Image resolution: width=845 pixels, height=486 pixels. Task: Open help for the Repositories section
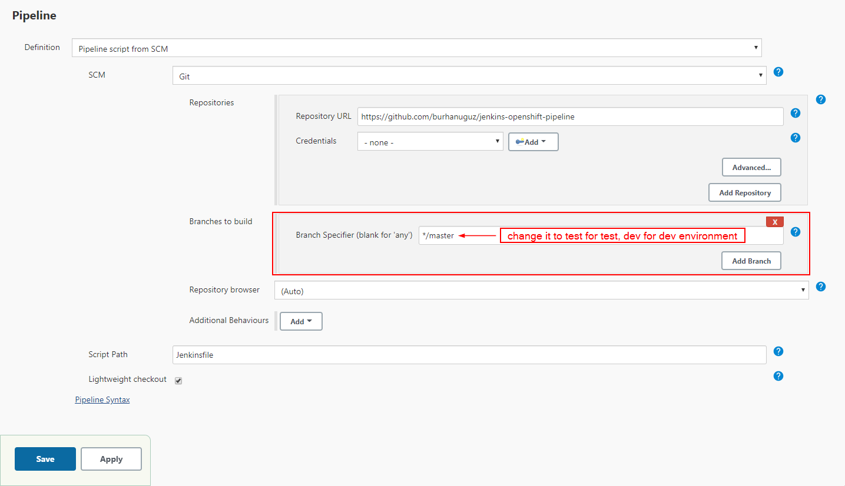821,99
